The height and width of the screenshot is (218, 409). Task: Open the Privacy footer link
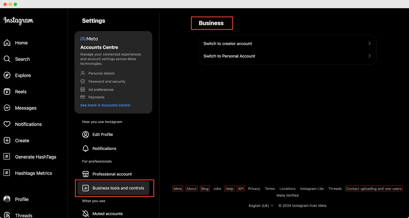click(x=254, y=189)
